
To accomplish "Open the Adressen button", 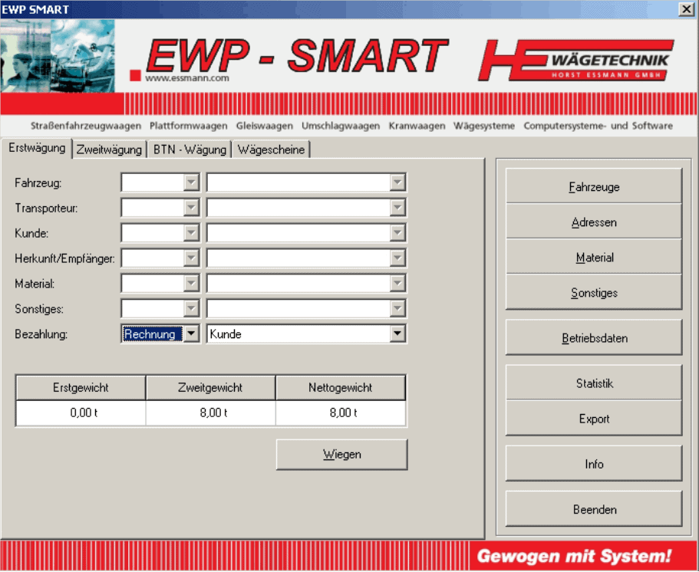I will (x=594, y=222).
